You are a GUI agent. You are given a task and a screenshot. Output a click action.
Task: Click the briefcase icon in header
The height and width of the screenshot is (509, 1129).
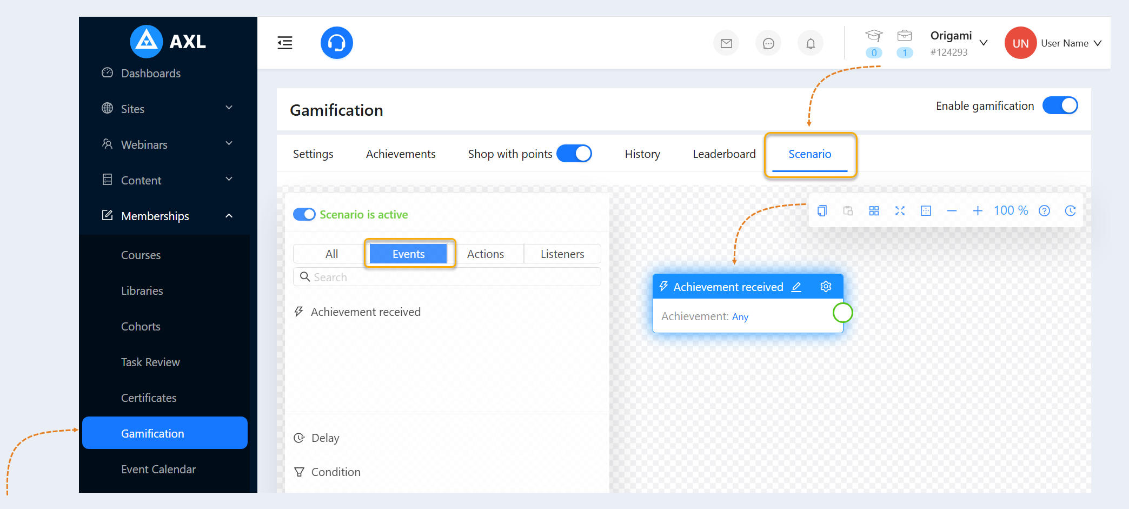pyautogui.click(x=905, y=36)
